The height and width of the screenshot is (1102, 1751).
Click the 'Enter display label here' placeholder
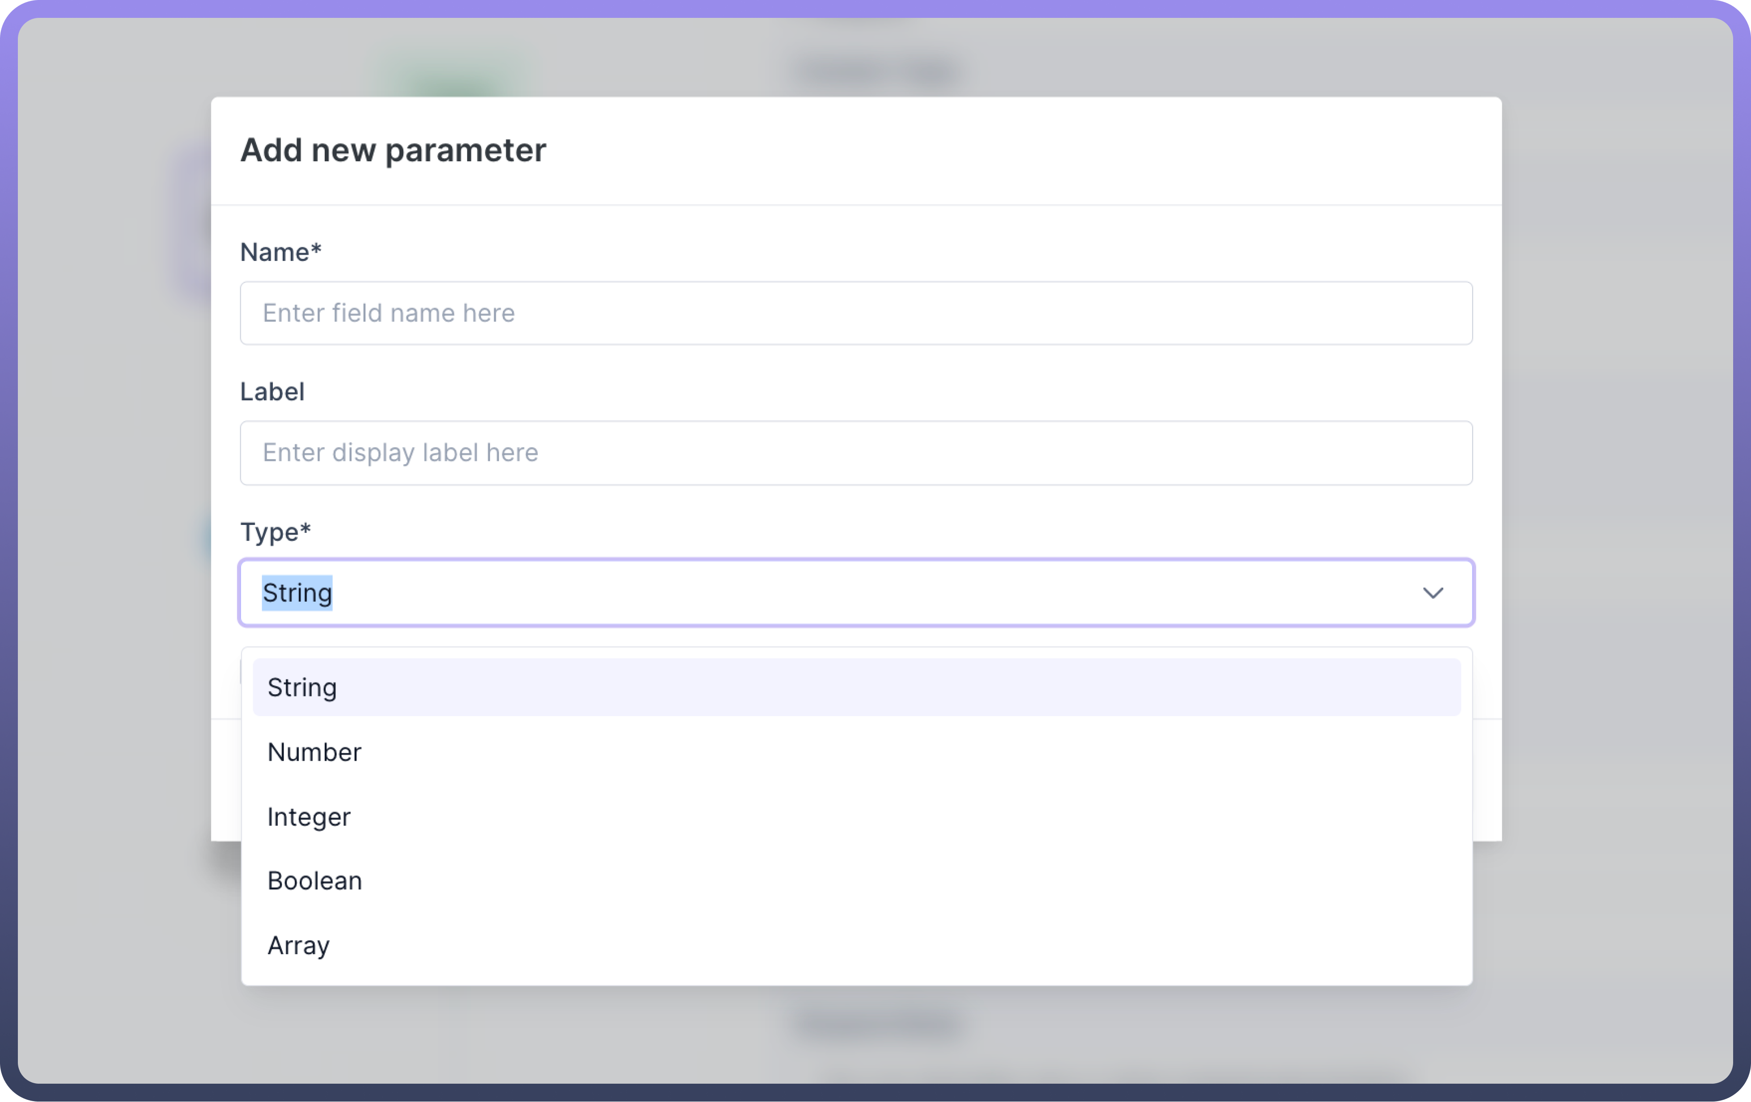click(x=400, y=453)
